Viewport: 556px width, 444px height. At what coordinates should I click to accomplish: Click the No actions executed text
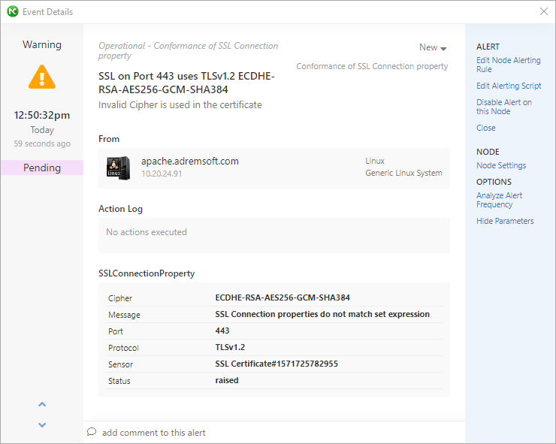pyautogui.click(x=146, y=232)
